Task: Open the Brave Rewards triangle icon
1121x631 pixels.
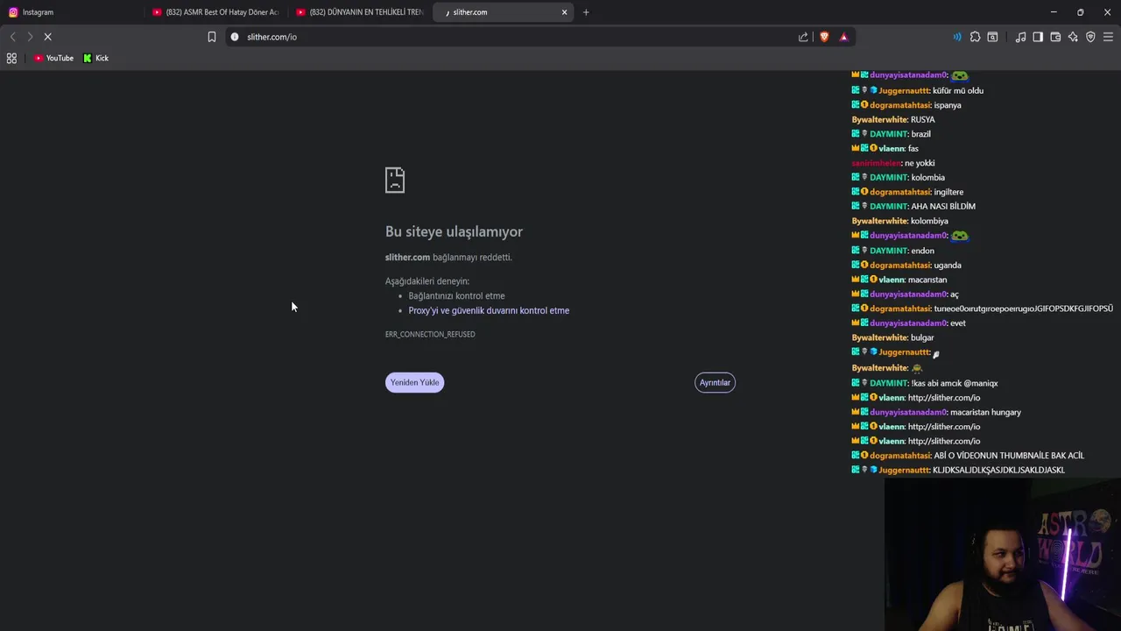Action: point(843,37)
